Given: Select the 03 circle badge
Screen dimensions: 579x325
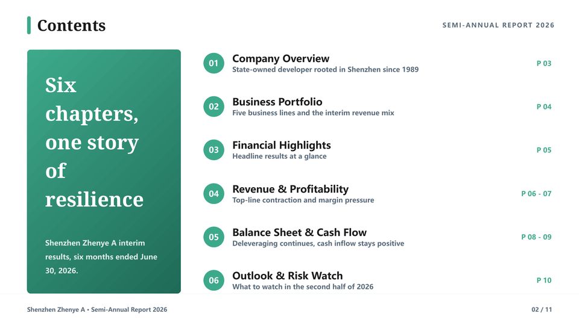Looking at the screenshot, I should pos(214,150).
